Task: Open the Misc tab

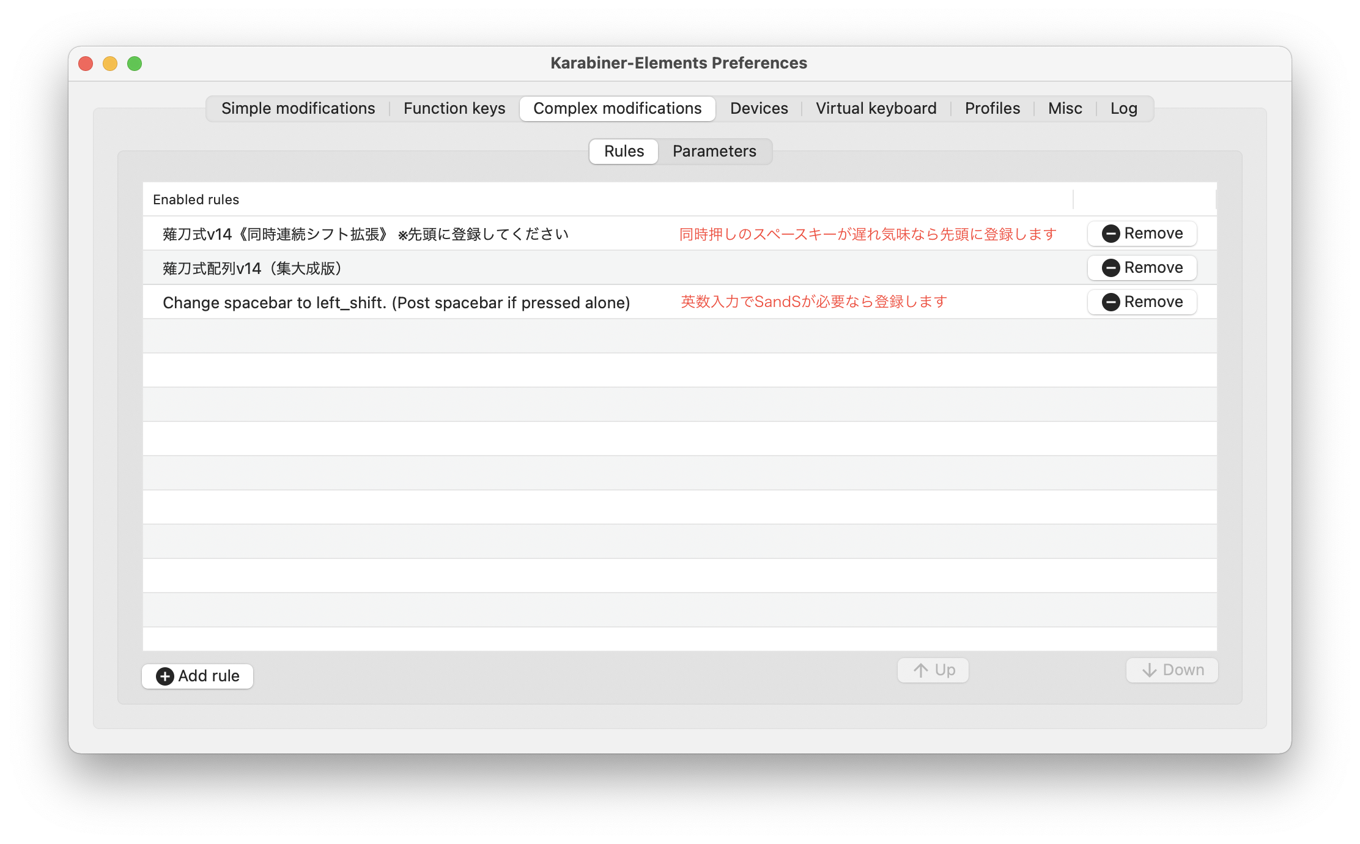Action: coord(1065,108)
